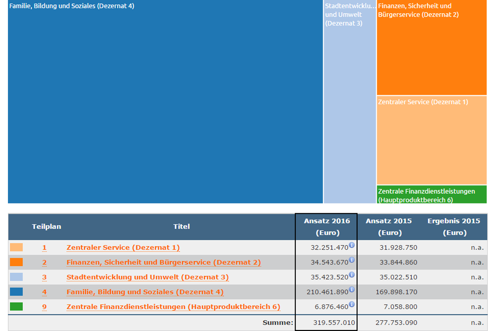Image resolution: width=496 pixels, height=331 pixels.
Task: Click the sum value 277.753.090
Action: coord(396,323)
